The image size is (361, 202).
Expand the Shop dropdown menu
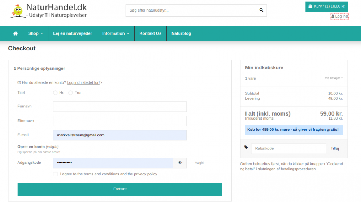tap(35, 33)
